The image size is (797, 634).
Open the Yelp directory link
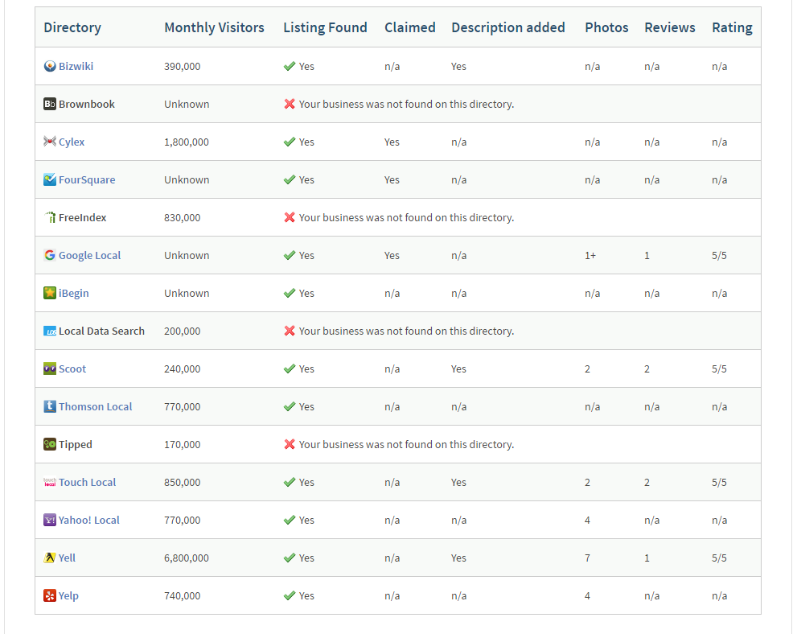pyautogui.click(x=68, y=596)
